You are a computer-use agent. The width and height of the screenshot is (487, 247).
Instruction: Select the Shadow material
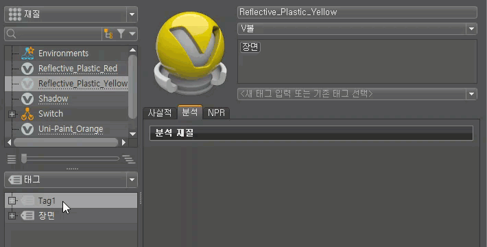pyautogui.click(x=53, y=99)
